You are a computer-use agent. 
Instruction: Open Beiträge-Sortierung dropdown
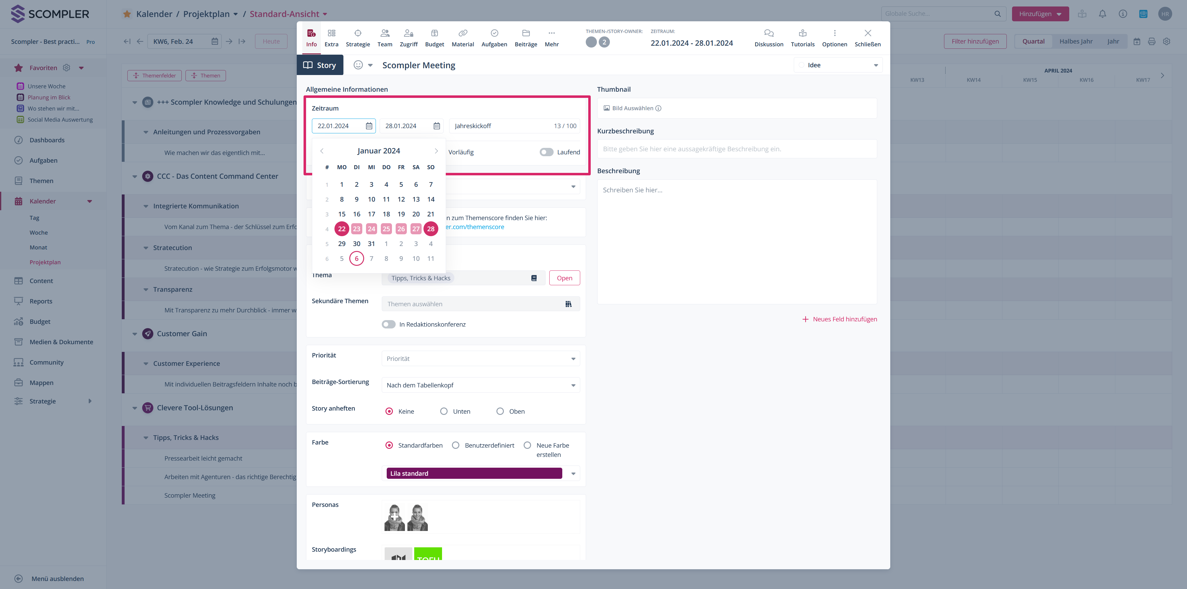tap(480, 385)
